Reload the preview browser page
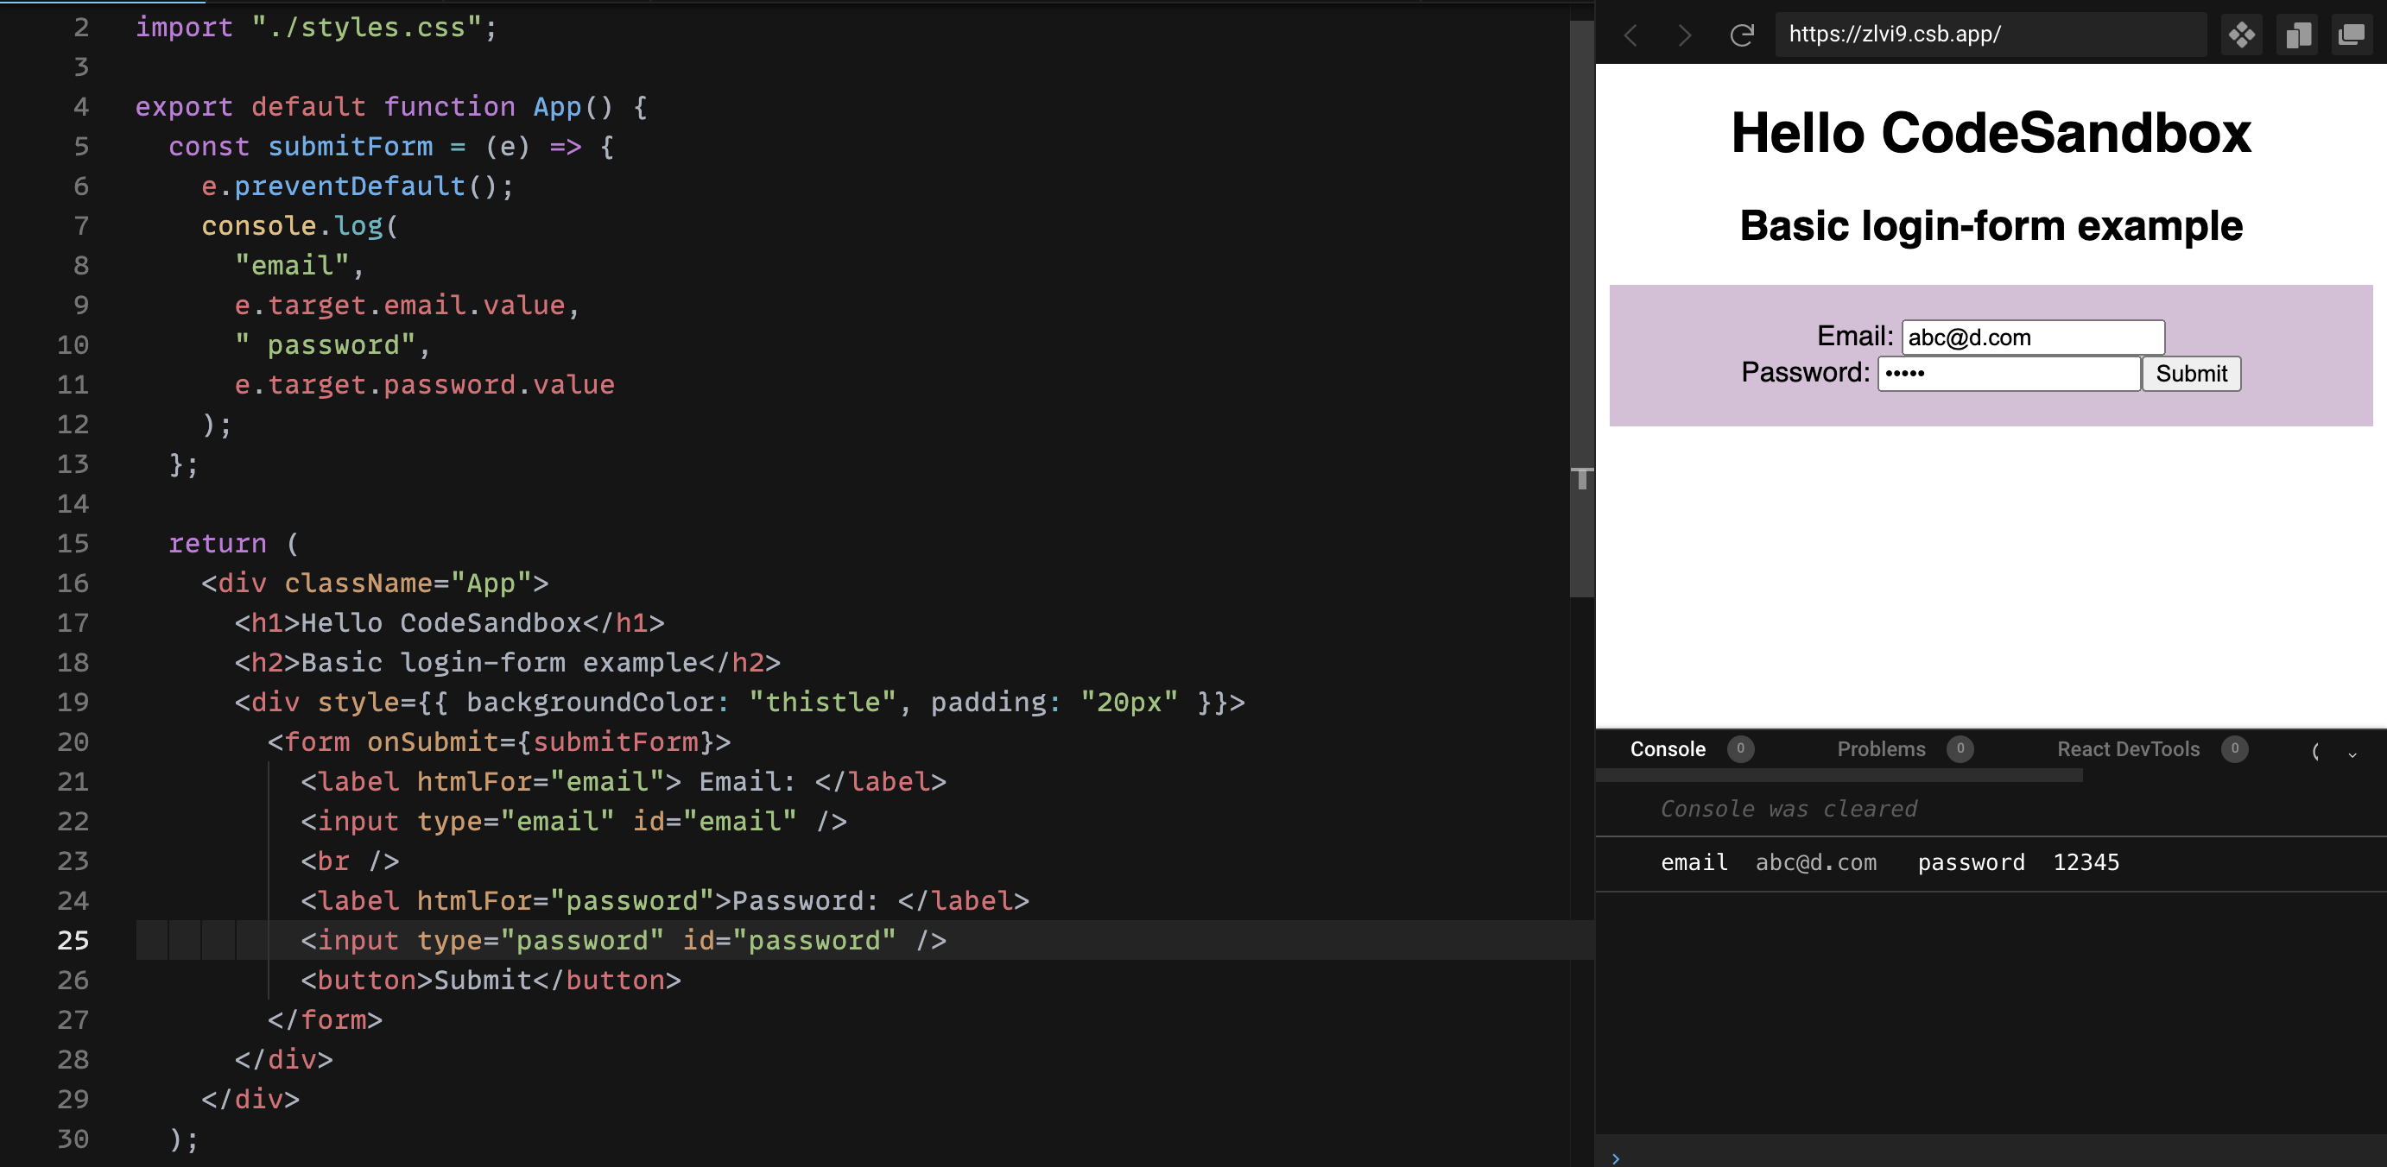The width and height of the screenshot is (2387, 1167). 1742,35
